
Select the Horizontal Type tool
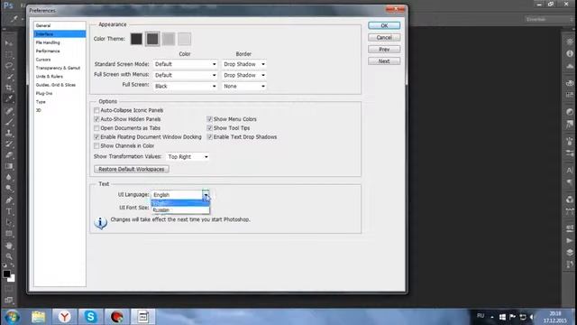(9, 211)
